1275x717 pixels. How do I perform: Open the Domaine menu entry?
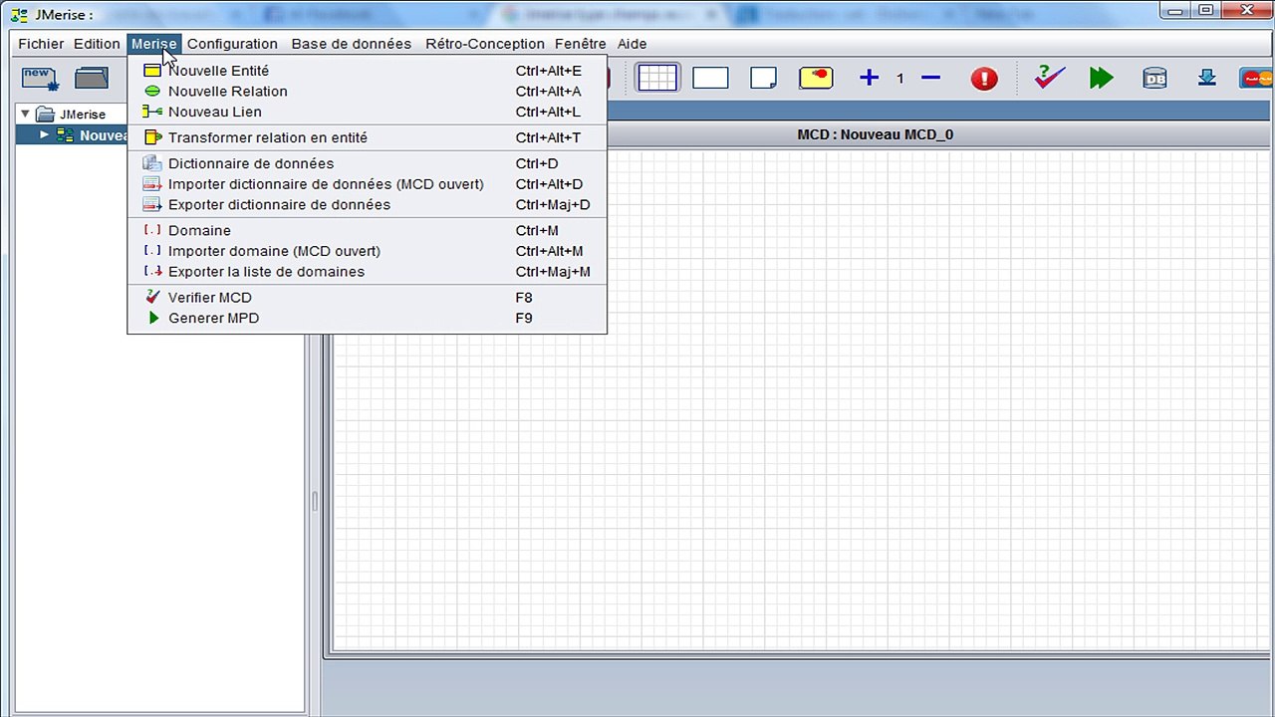[x=367, y=231]
